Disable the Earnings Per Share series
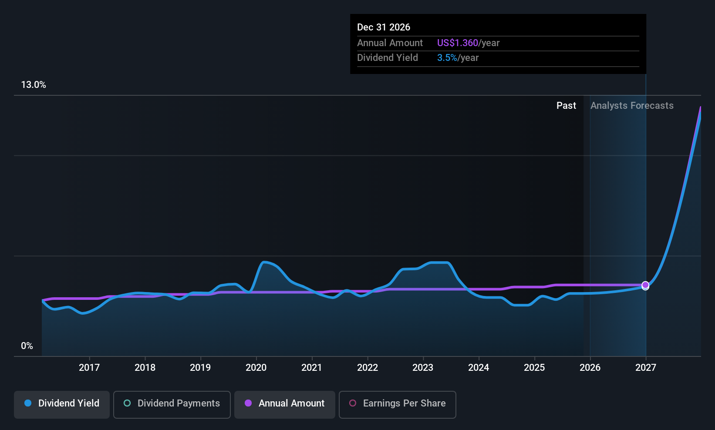 click(397, 404)
